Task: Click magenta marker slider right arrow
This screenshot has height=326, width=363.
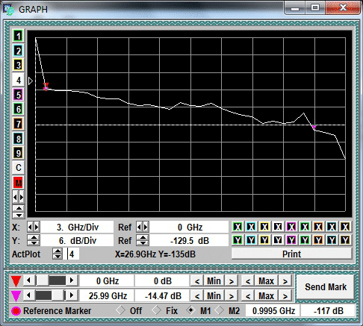Action: click(72, 295)
